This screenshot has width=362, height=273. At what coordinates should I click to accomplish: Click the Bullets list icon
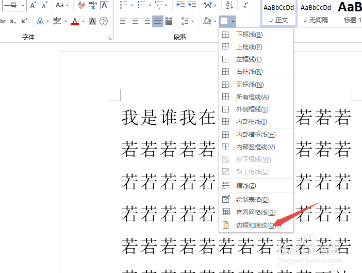click(124, 5)
